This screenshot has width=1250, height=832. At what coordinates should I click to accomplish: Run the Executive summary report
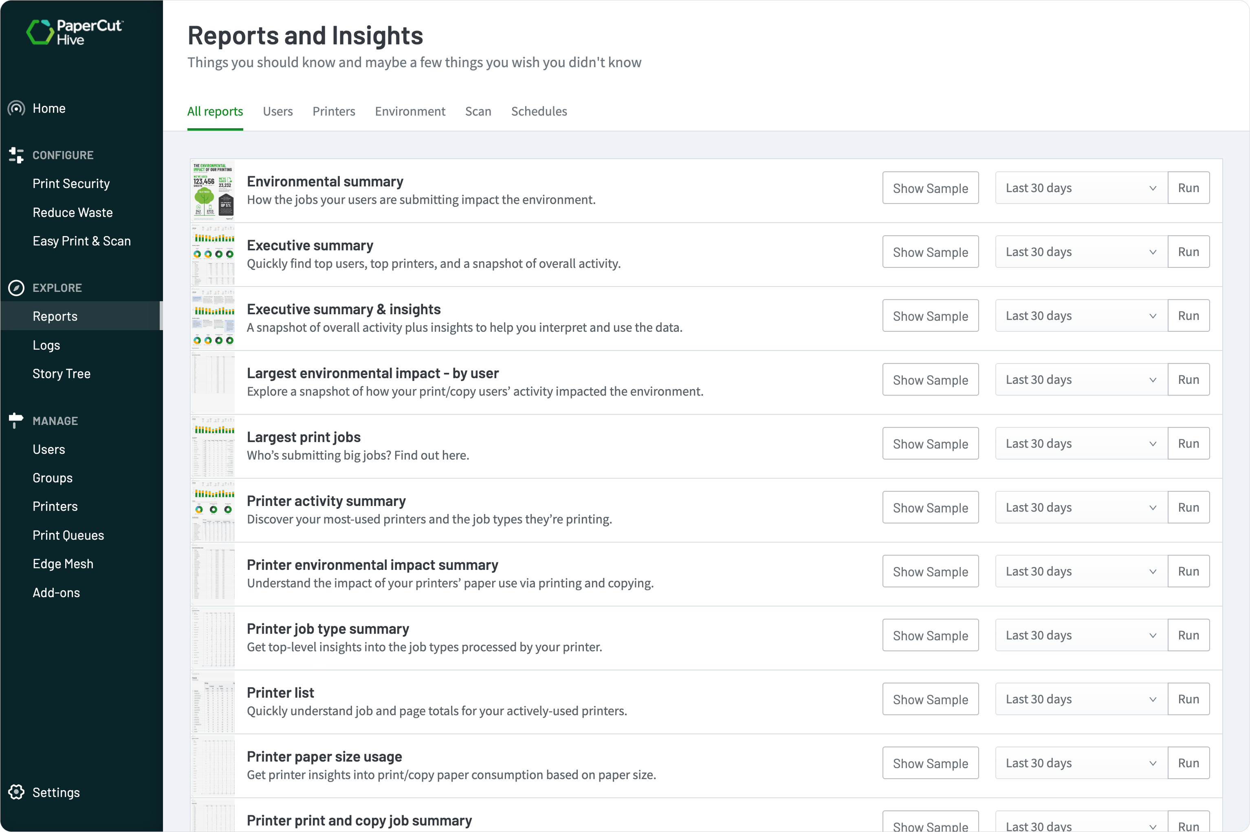(1188, 252)
